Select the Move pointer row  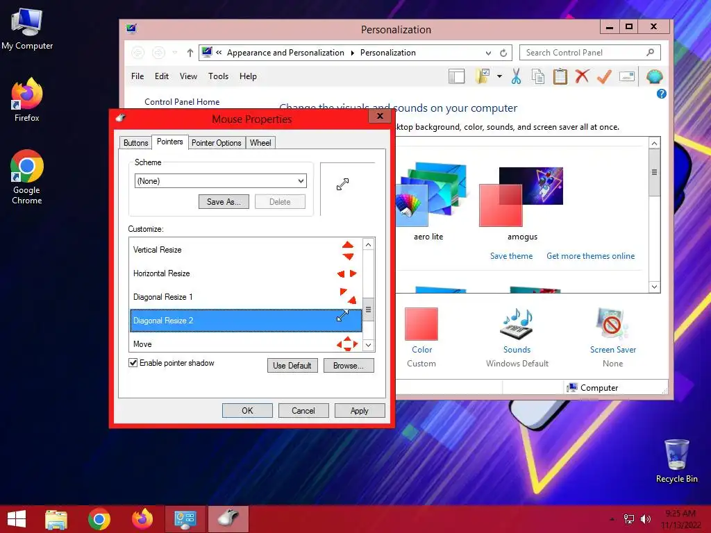(x=246, y=344)
